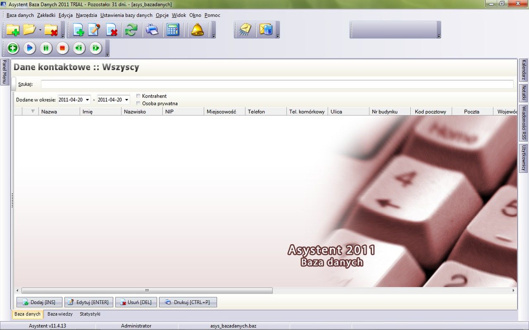Open the Notatki side panel tab

(x=524, y=93)
